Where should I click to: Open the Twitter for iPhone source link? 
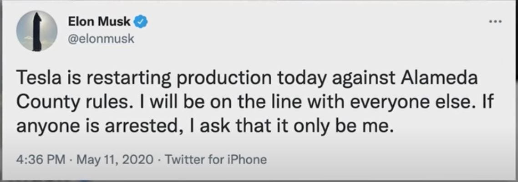pos(215,159)
